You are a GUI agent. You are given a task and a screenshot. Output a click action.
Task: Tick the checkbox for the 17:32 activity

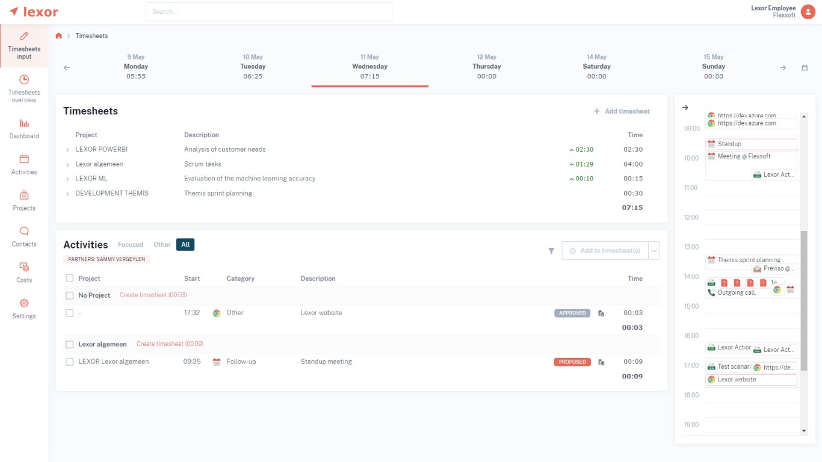pos(70,313)
